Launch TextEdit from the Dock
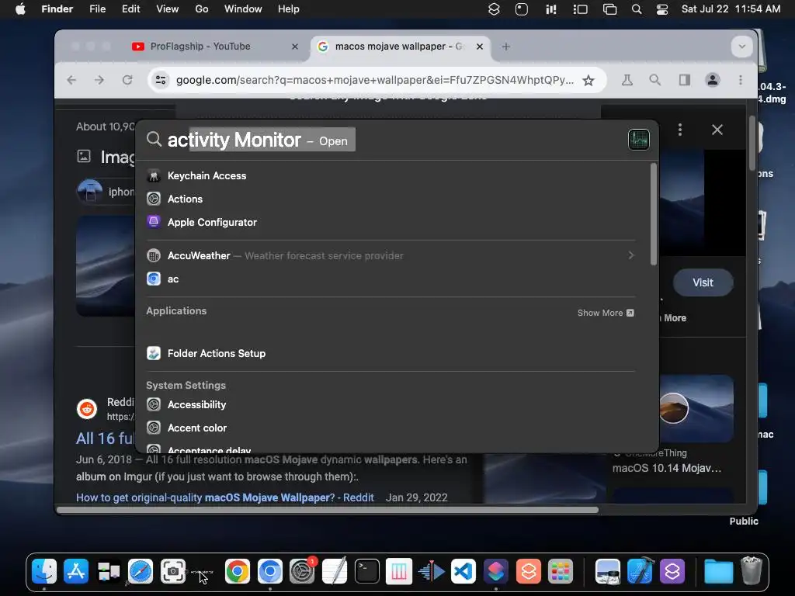795x596 pixels. coord(335,571)
